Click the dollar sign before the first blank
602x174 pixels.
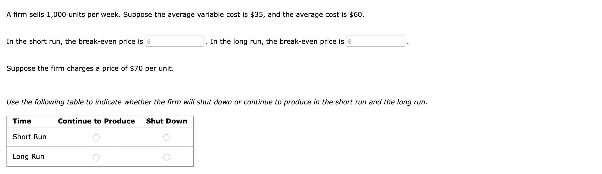point(149,42)
